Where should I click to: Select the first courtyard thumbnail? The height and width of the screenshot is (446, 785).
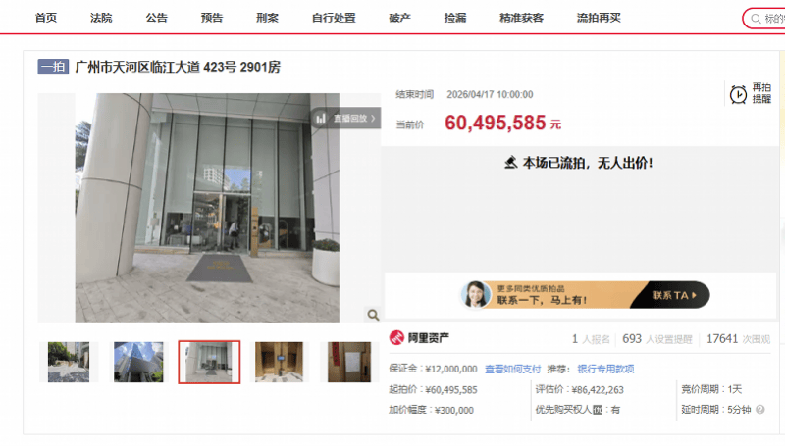point(68,362)
